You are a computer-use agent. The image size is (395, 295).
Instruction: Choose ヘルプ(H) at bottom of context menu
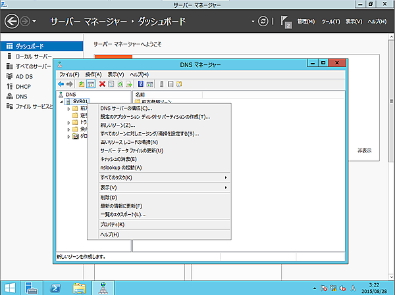[x=165, y=235]
